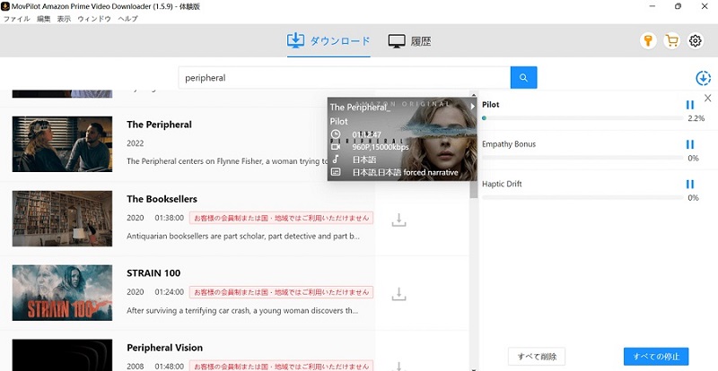Click download icon for The Booksellers
The image size is (718, 371).
(x=398, y=220)
